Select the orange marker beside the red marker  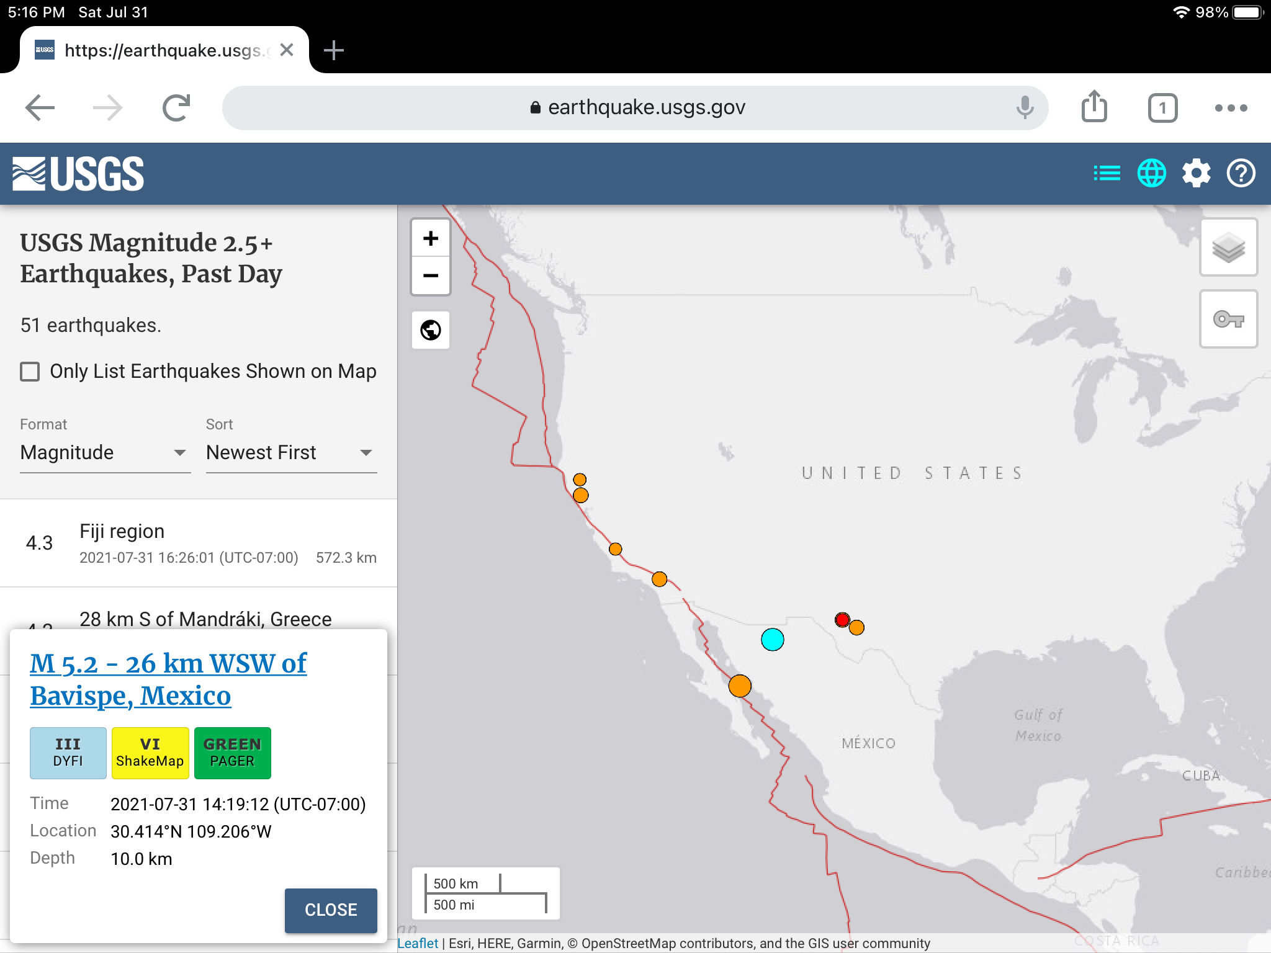[856, 627]
